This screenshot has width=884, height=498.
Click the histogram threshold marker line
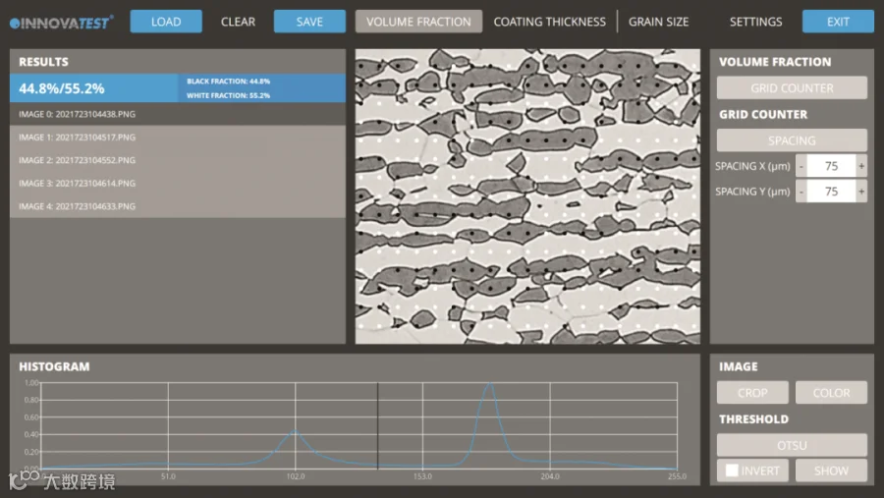click(x=378, y=426)
